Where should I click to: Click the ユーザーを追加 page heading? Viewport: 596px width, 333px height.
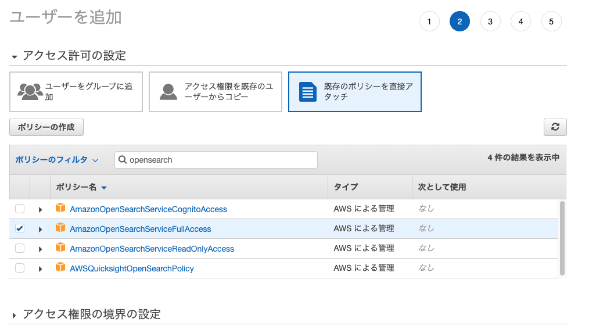coord(66,17)
